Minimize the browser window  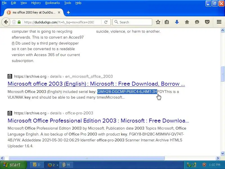[x=208, y=3]
